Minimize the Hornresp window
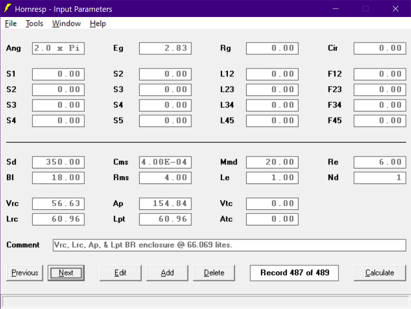This screenshot has width=411, height=309. [x=335, y=9]
